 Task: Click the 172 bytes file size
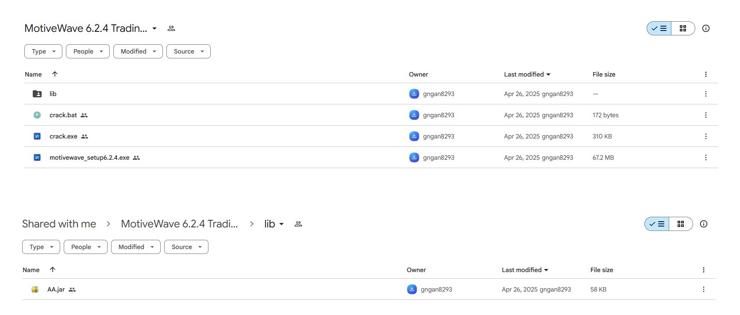coord(605,115)
